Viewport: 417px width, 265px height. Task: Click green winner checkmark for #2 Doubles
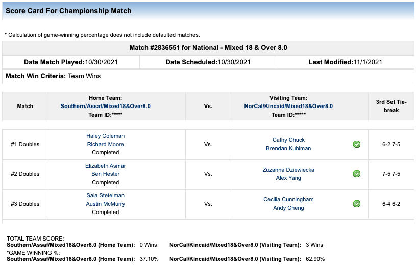coord(357,174)
